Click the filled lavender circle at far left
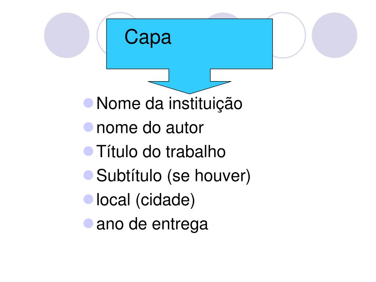 click(67, 35)
